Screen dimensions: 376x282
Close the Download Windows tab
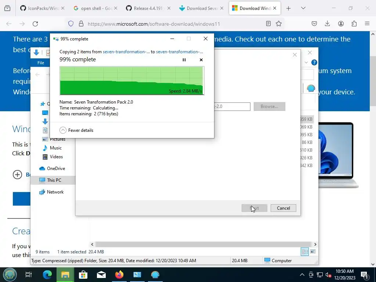click(x=275, y=8)
